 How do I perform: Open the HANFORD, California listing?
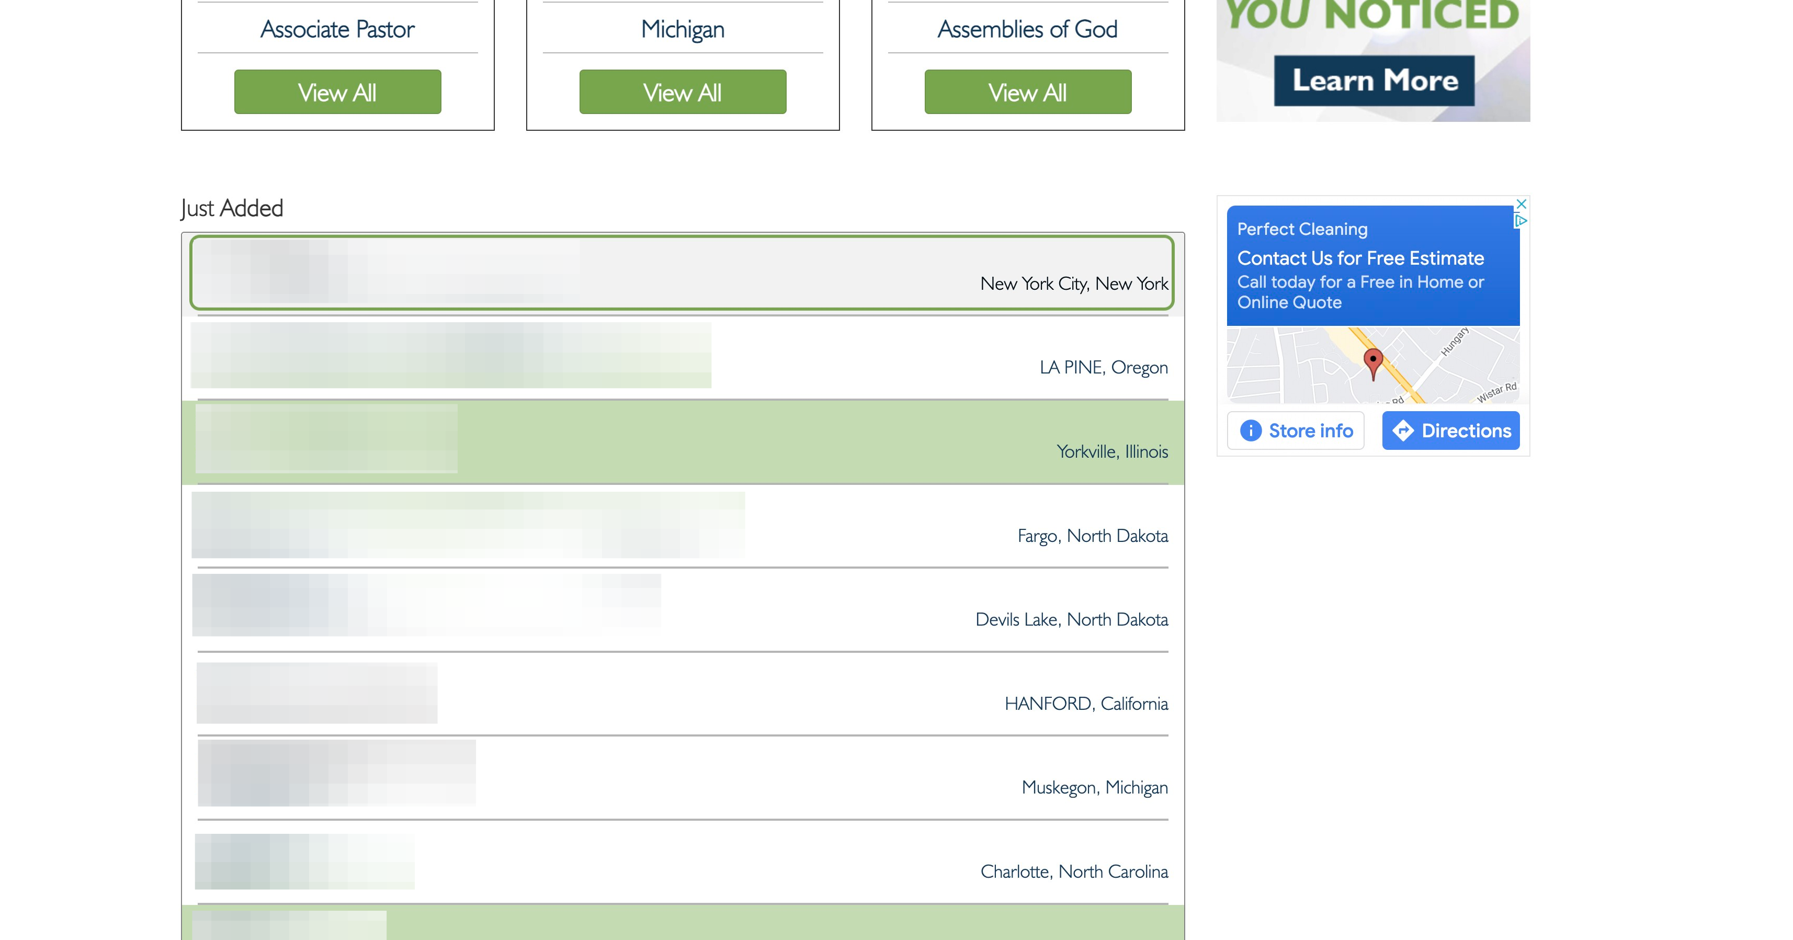682,694
